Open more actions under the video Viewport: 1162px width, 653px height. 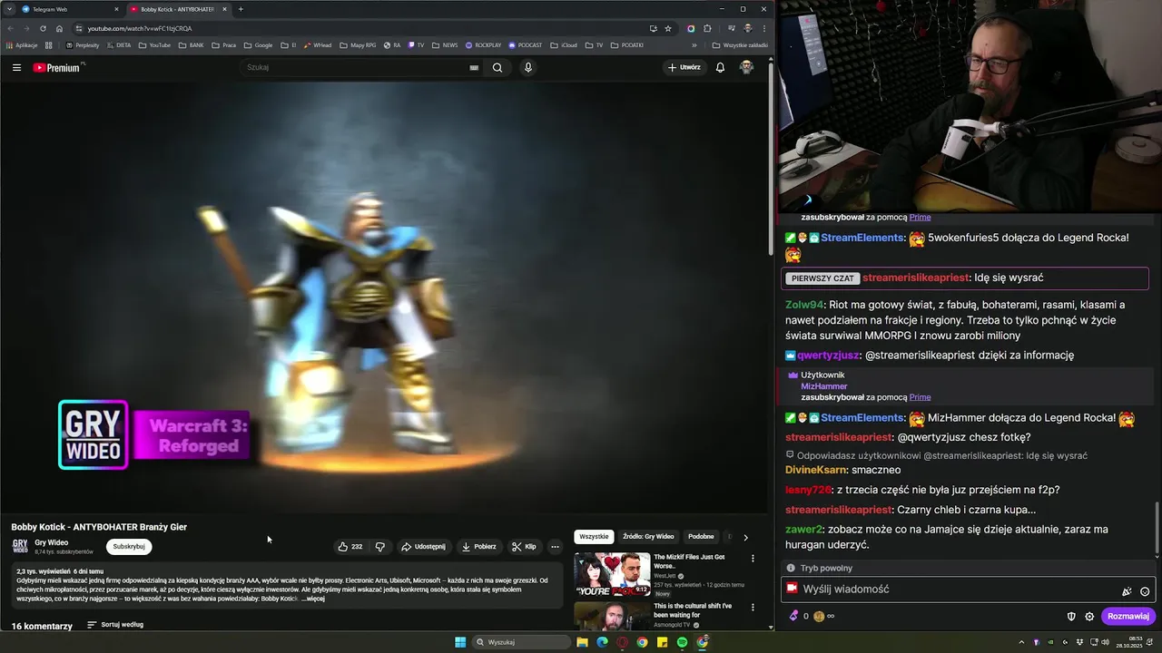coord(555,547)
